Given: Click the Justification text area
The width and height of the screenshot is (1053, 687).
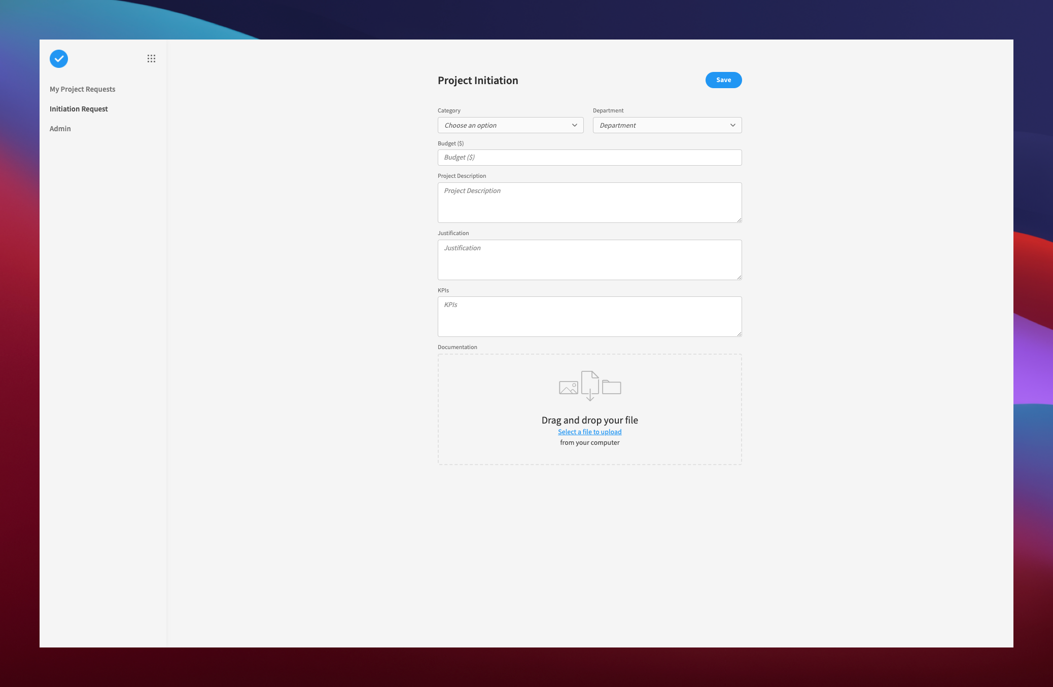Looking at the screenshot, I should pos(589,259).
